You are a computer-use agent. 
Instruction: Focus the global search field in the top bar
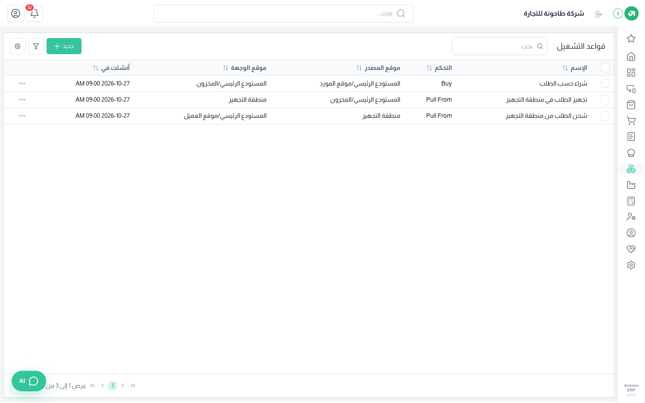tap(284, 13)
